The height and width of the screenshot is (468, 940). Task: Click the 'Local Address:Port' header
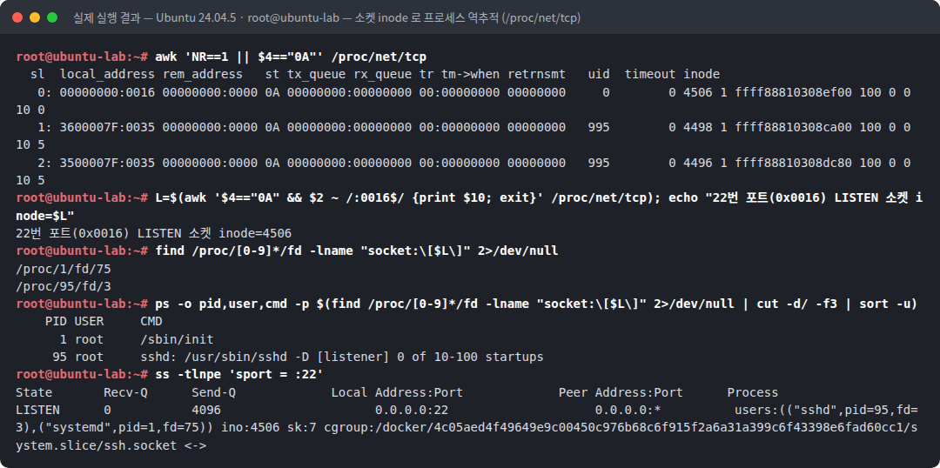[397, 392]
